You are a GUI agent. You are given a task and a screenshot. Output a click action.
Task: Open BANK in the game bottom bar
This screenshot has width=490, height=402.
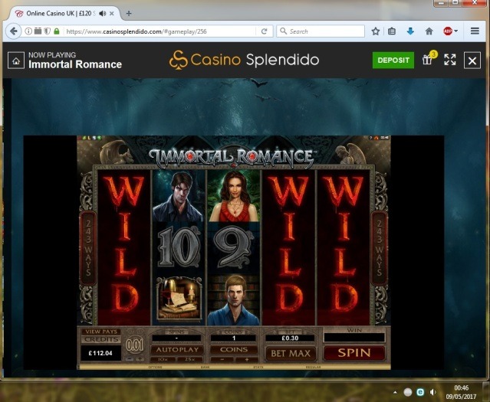[206, 368]
